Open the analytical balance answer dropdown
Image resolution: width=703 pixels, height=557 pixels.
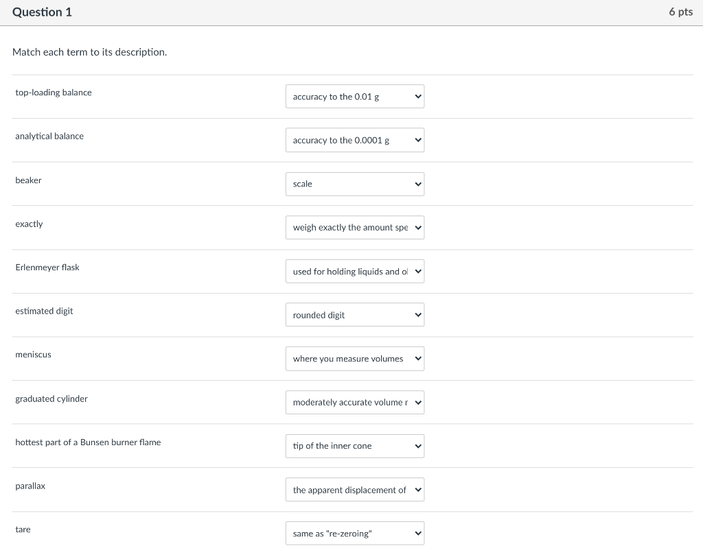(355, 140)
